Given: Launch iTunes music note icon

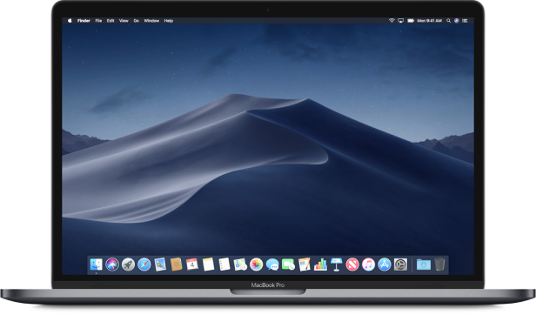Looking at the screenshot, I should tap(369, 265).
